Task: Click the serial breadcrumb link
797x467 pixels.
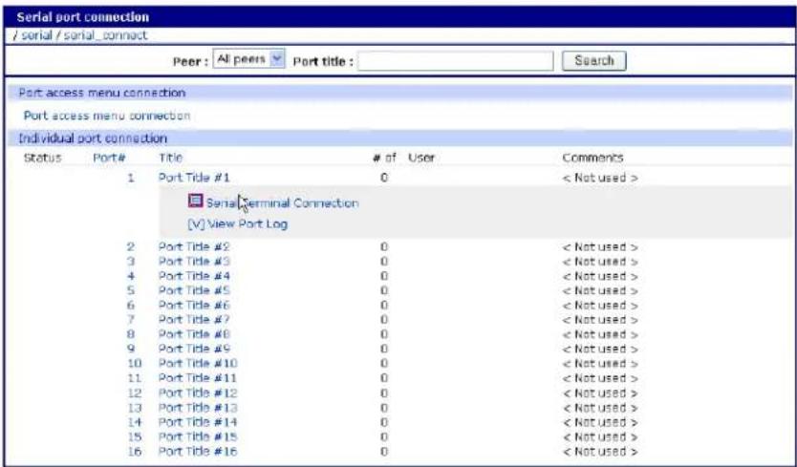Action: (x=36, y=35)
